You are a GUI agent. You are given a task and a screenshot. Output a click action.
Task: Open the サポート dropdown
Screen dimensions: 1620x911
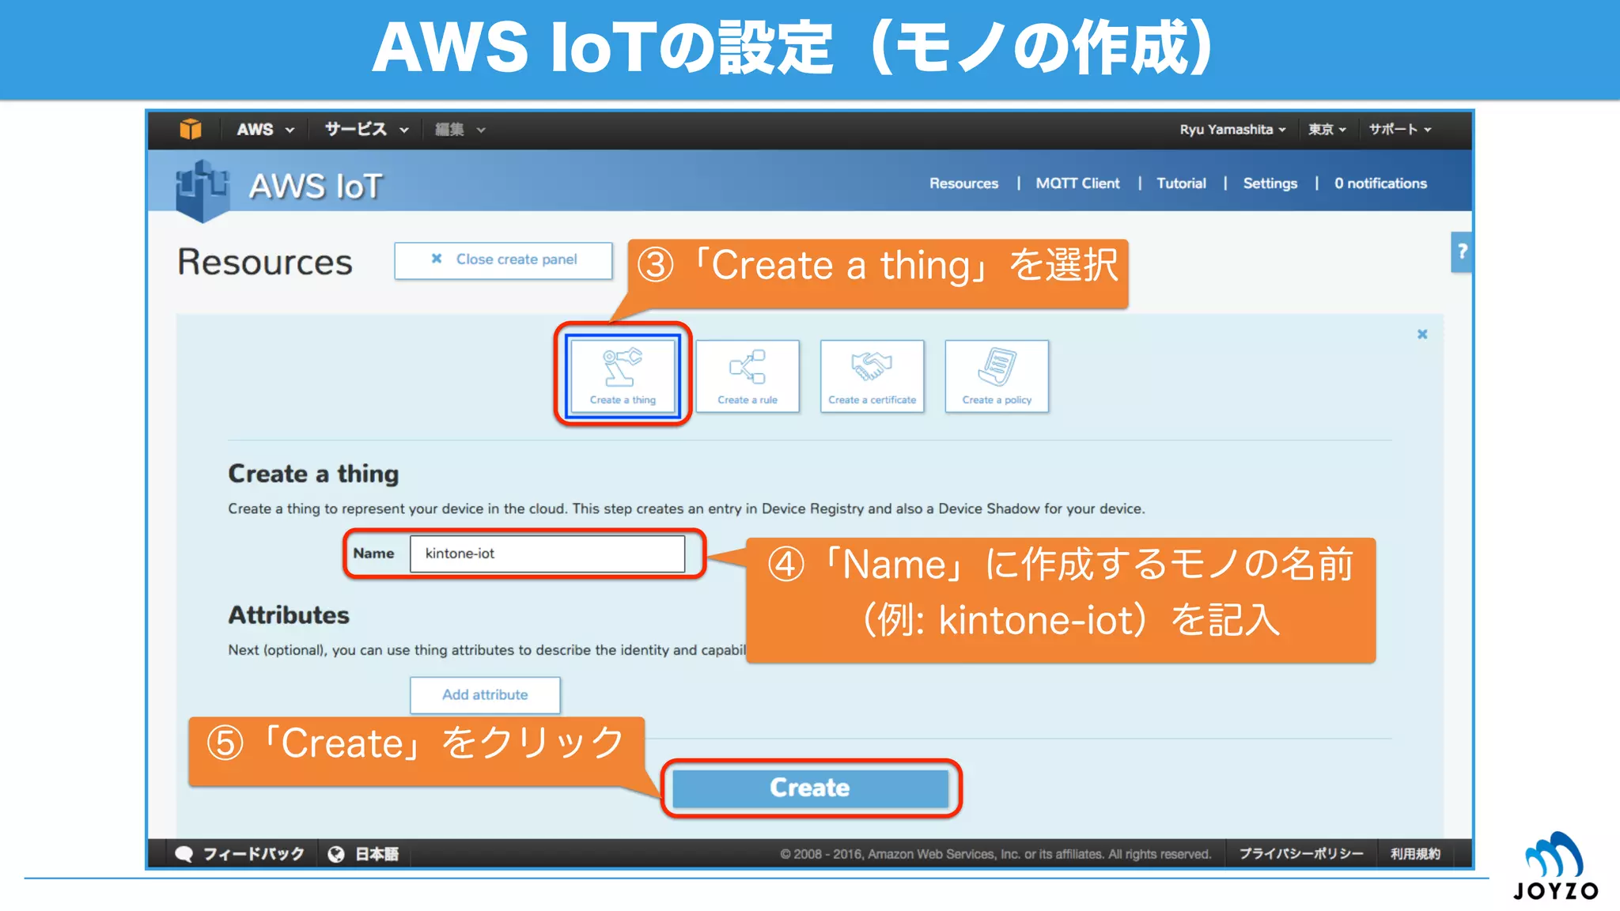[x=1400, y=130]
